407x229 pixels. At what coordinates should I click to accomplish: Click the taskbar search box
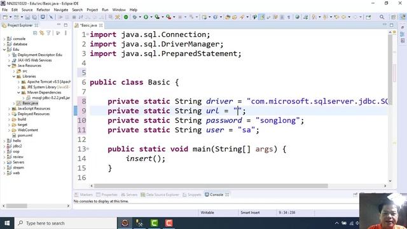(66, 223)
